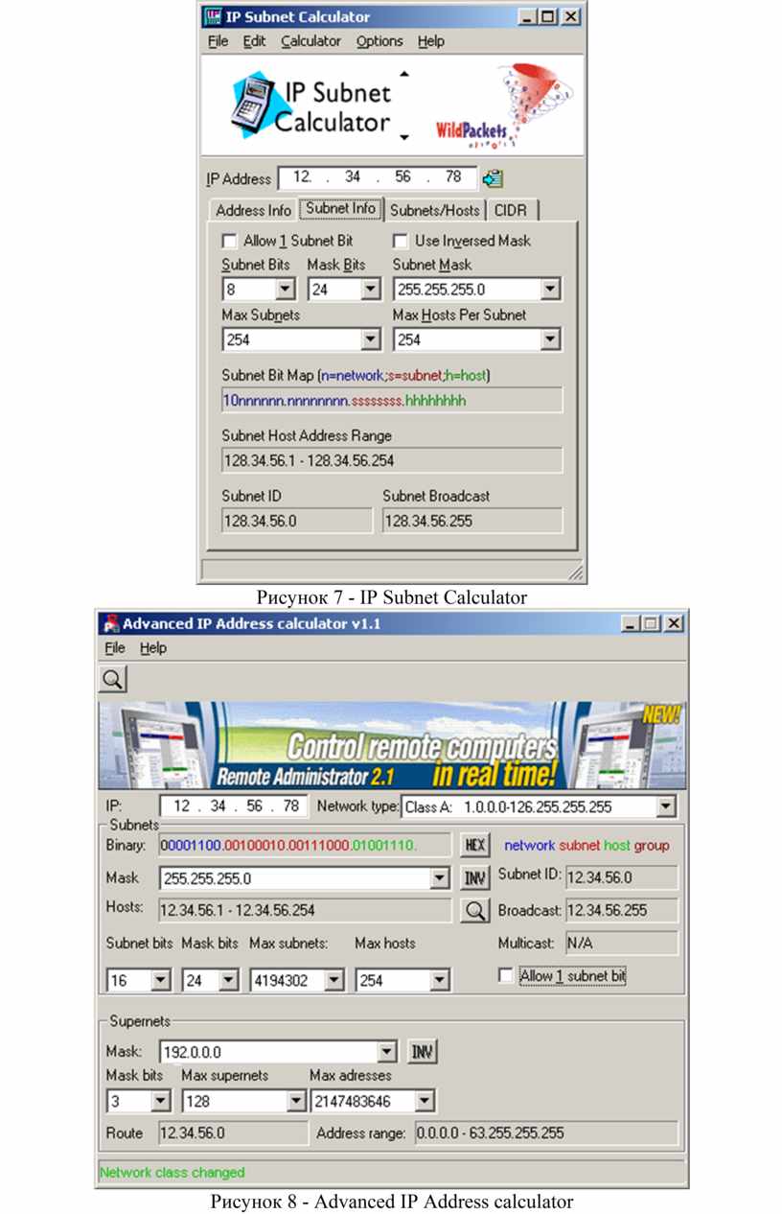Viewport: 782px width, 1214px height.
Task: Click the Network class changed status message
Action: pyautogui.click(x=172, y=1172)
